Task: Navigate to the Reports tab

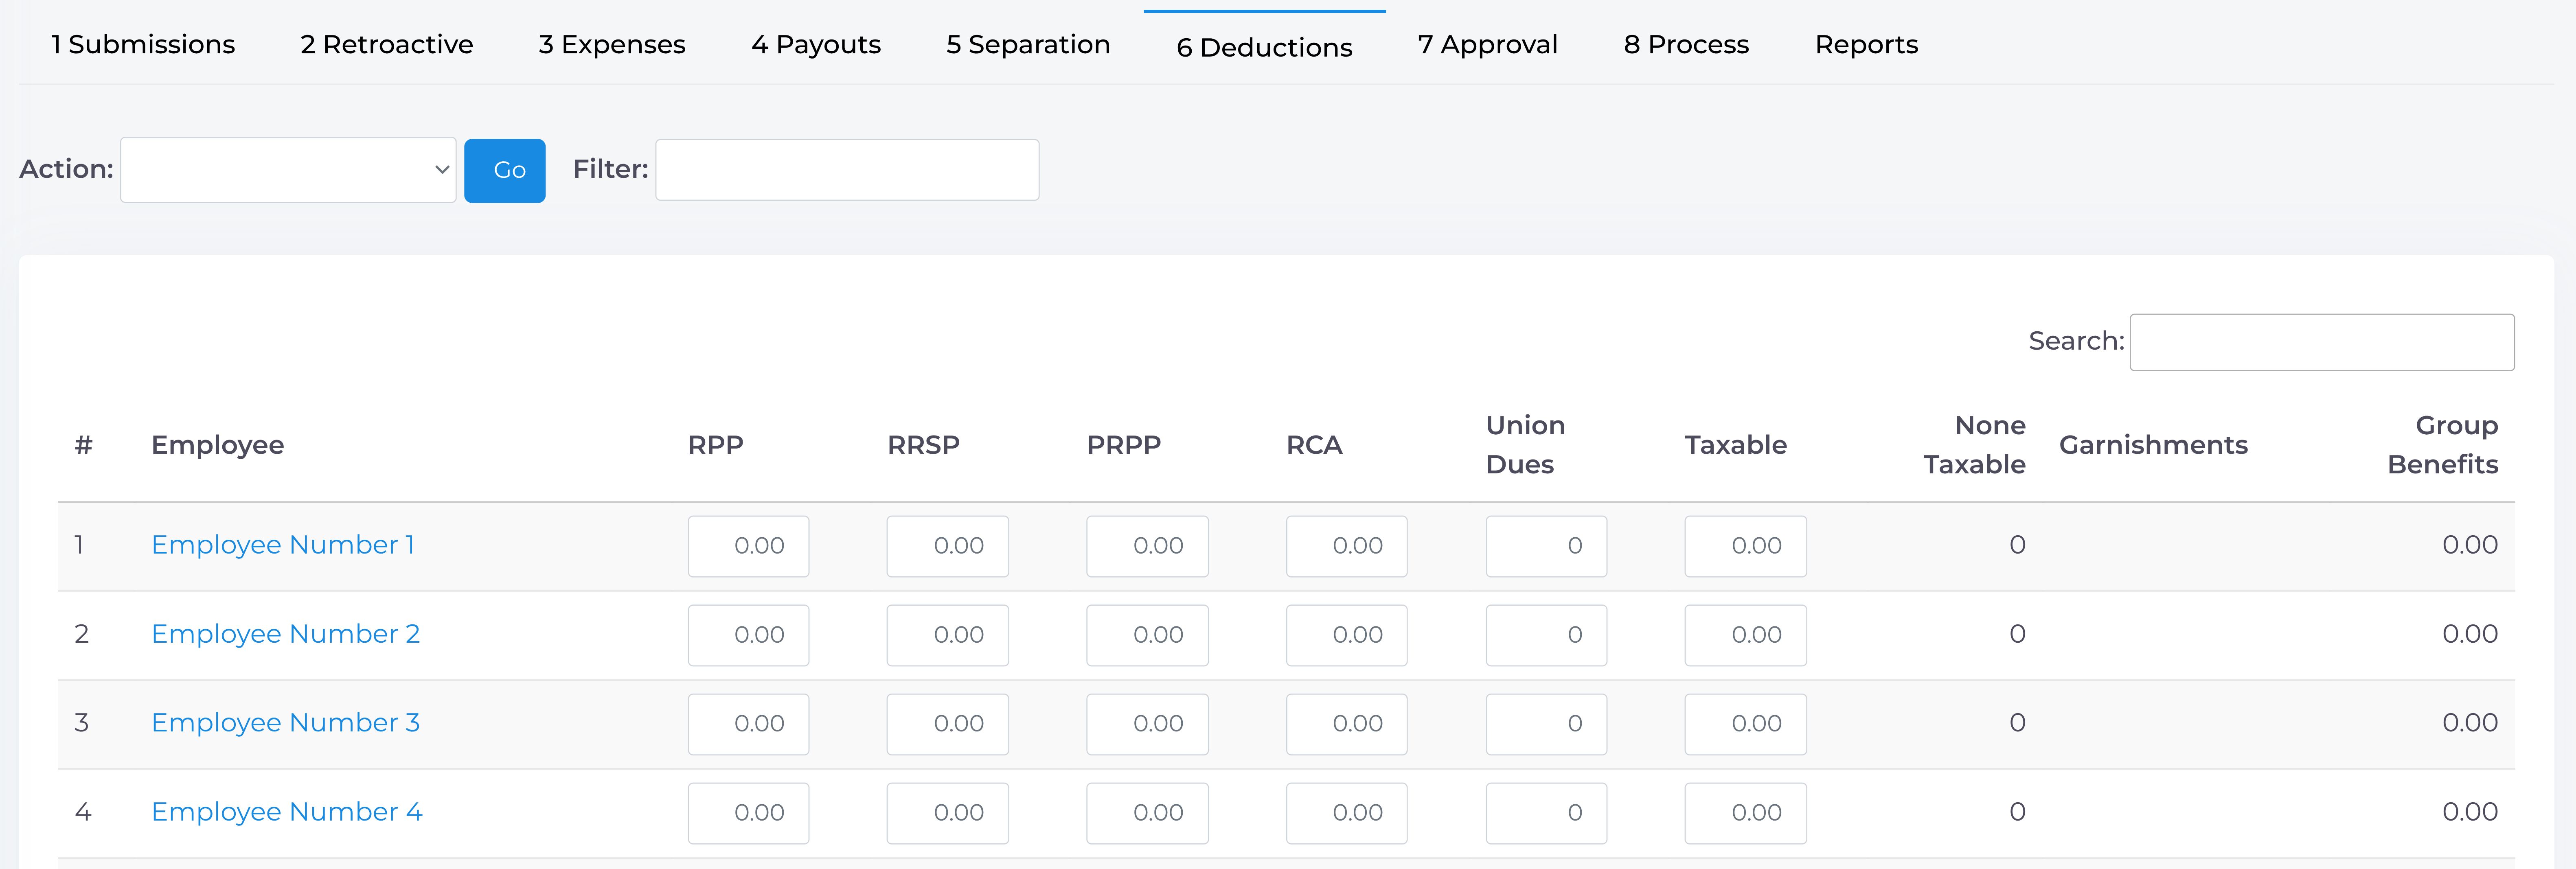Action: pyautogui.click(x=1865, y=45)
